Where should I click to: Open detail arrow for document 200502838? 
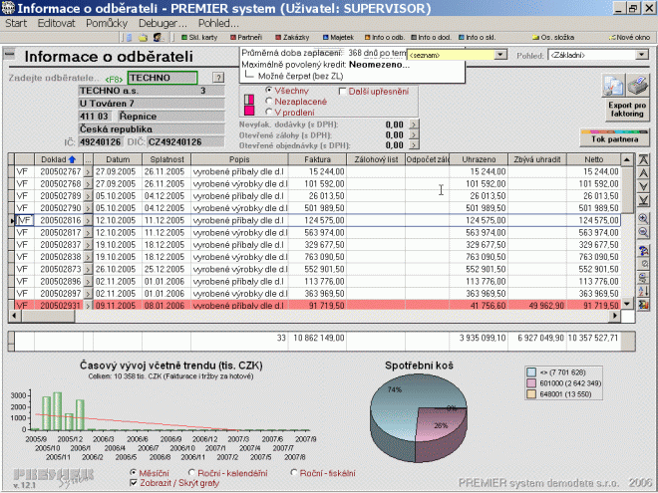[88, 257]
